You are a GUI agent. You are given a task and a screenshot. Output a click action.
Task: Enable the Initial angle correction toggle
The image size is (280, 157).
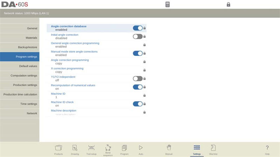click(x=138, y=36)
